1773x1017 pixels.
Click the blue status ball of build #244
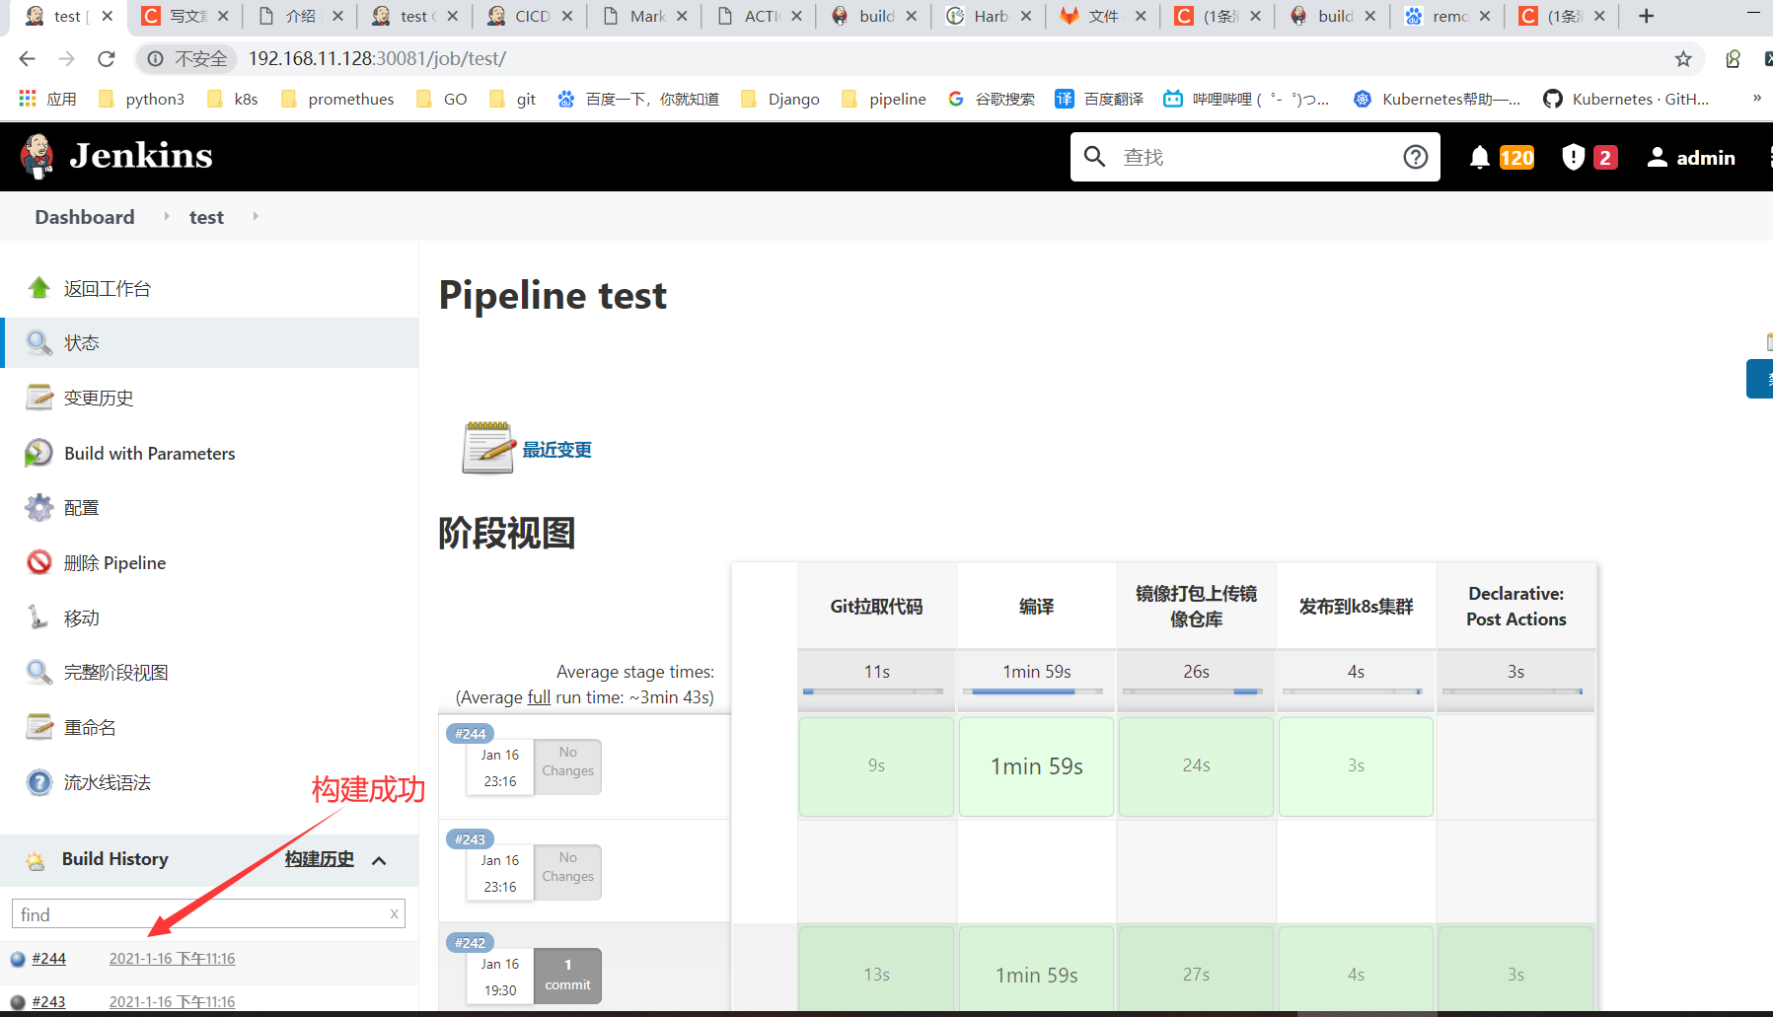(17, 959)
